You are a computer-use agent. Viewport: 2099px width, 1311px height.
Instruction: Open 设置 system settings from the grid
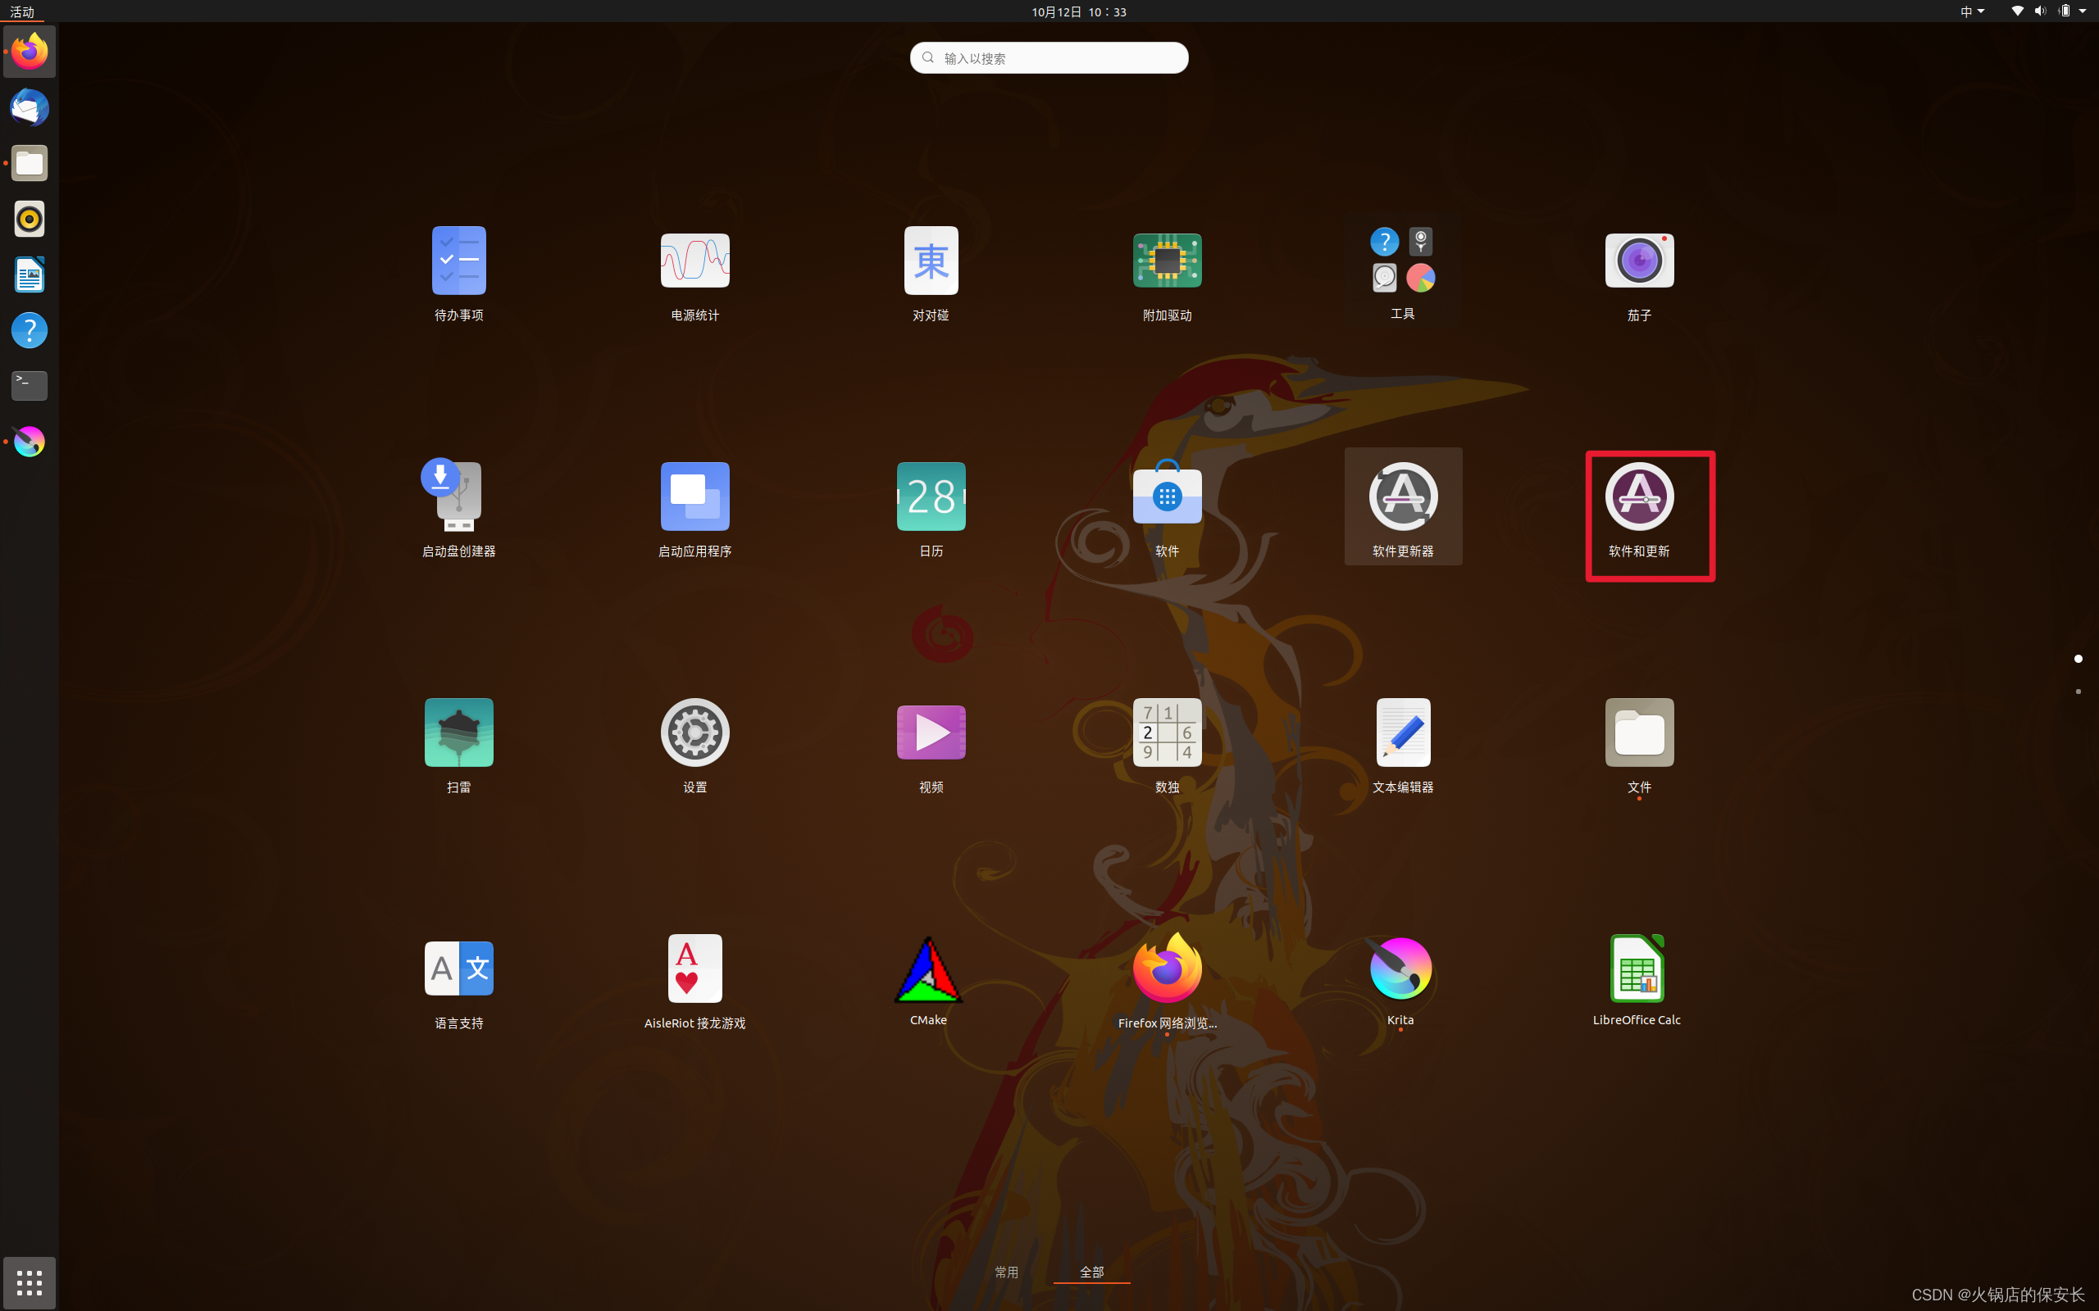(694, 746)
